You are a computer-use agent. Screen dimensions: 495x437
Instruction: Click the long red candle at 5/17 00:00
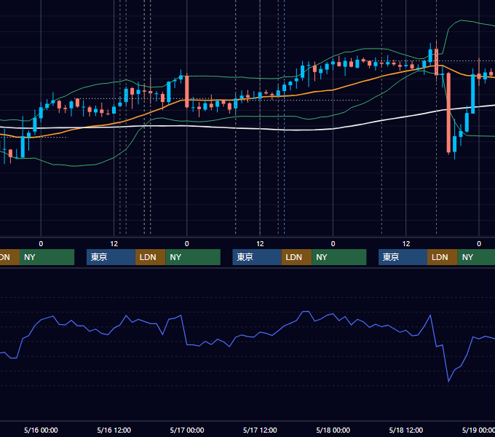pos(187,91)
